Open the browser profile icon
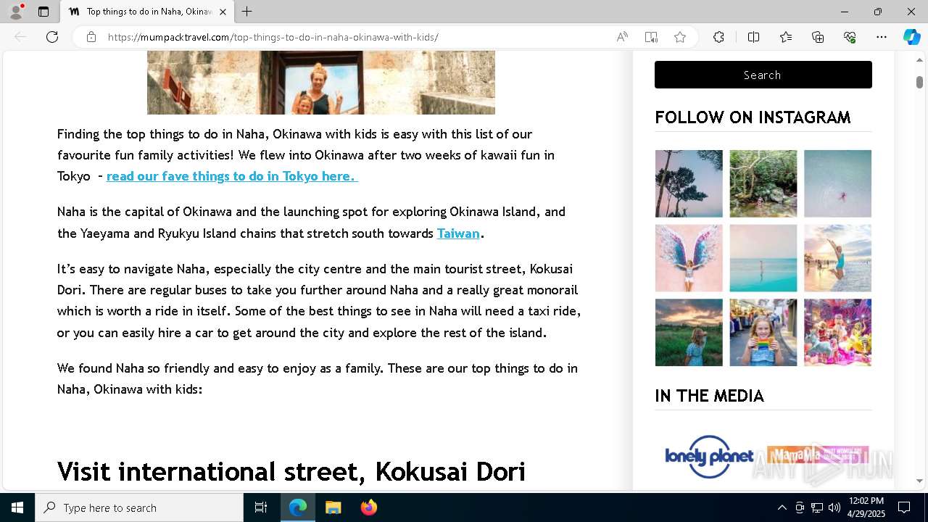Image resolution: width=928 pixels, height=522 pixels. click(x=15, y=12)
